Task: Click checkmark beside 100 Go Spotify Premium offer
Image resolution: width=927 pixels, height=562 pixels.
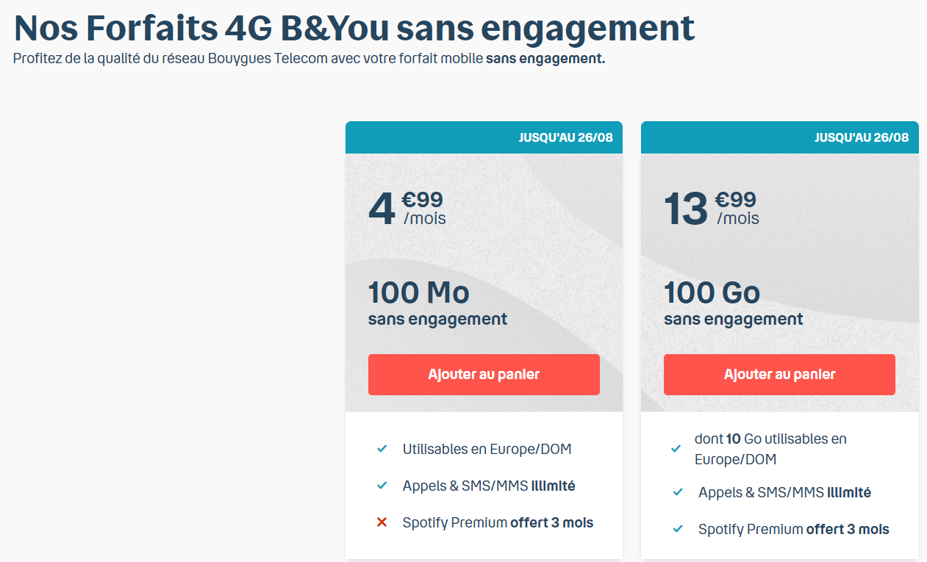Action: click(x=678, y=529)
